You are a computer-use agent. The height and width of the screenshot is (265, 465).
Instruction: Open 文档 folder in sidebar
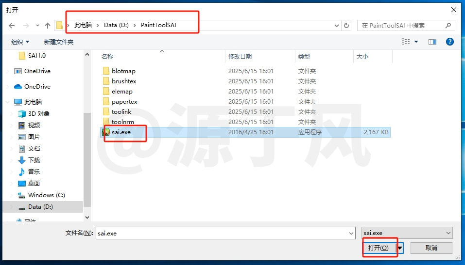tap(34, 148)
